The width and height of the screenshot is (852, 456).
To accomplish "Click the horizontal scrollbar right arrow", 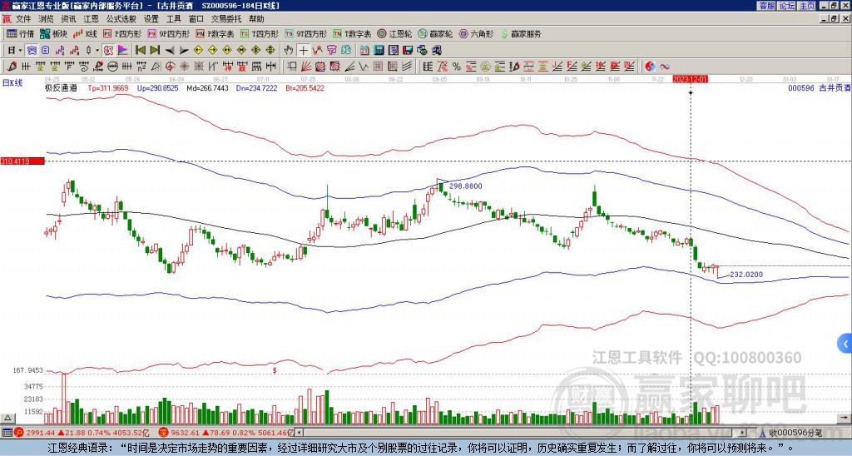I will [743, 433].
